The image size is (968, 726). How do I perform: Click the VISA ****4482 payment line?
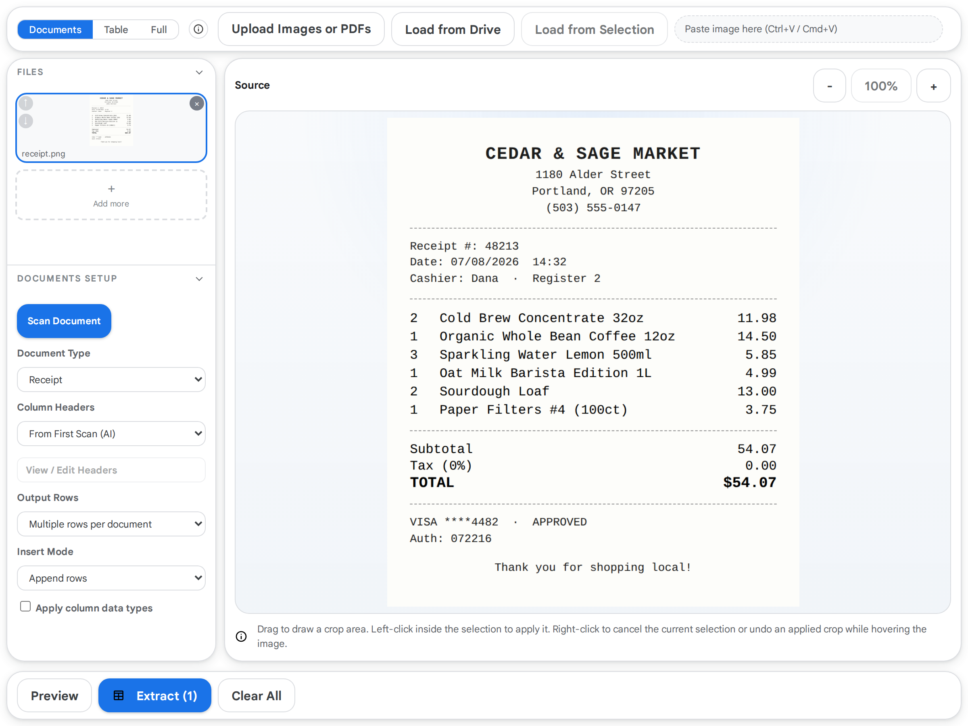(x=498, y=522)
